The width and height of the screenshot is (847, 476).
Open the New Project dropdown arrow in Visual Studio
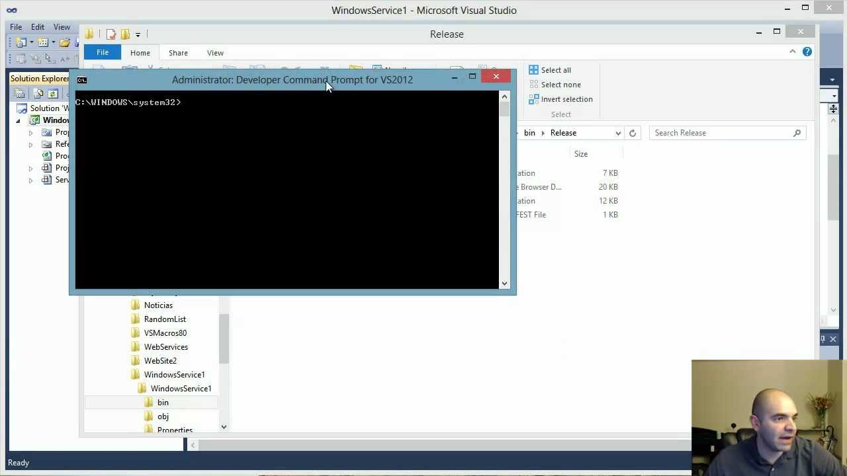pos(31,42)
